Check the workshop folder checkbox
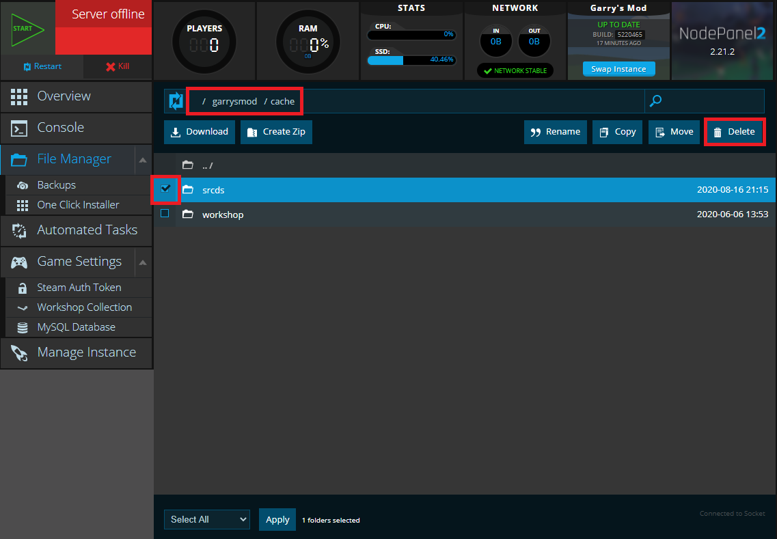 [166, 213]
